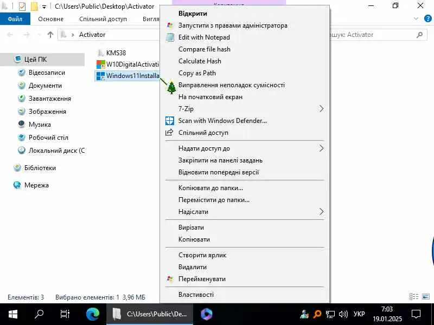
Task: Launch Microsoft Edge from taskbar
Action: tap(93, 314)
